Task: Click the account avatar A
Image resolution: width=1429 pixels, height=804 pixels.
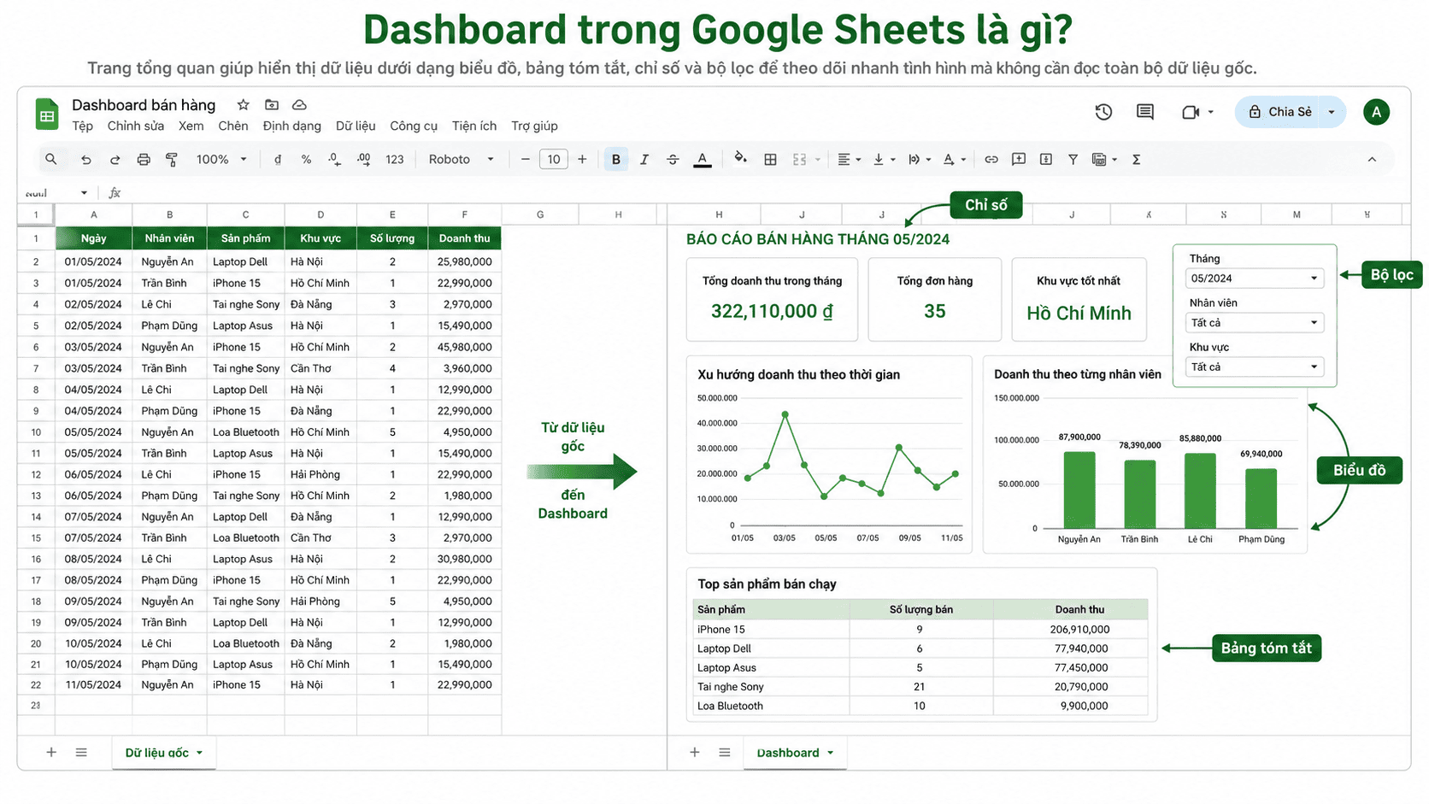Action: [1376, 112]
